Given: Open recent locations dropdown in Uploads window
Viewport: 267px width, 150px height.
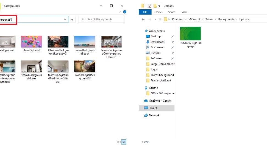Looking at the screenshot, I should pyautogui.click(x=155, y=20).
